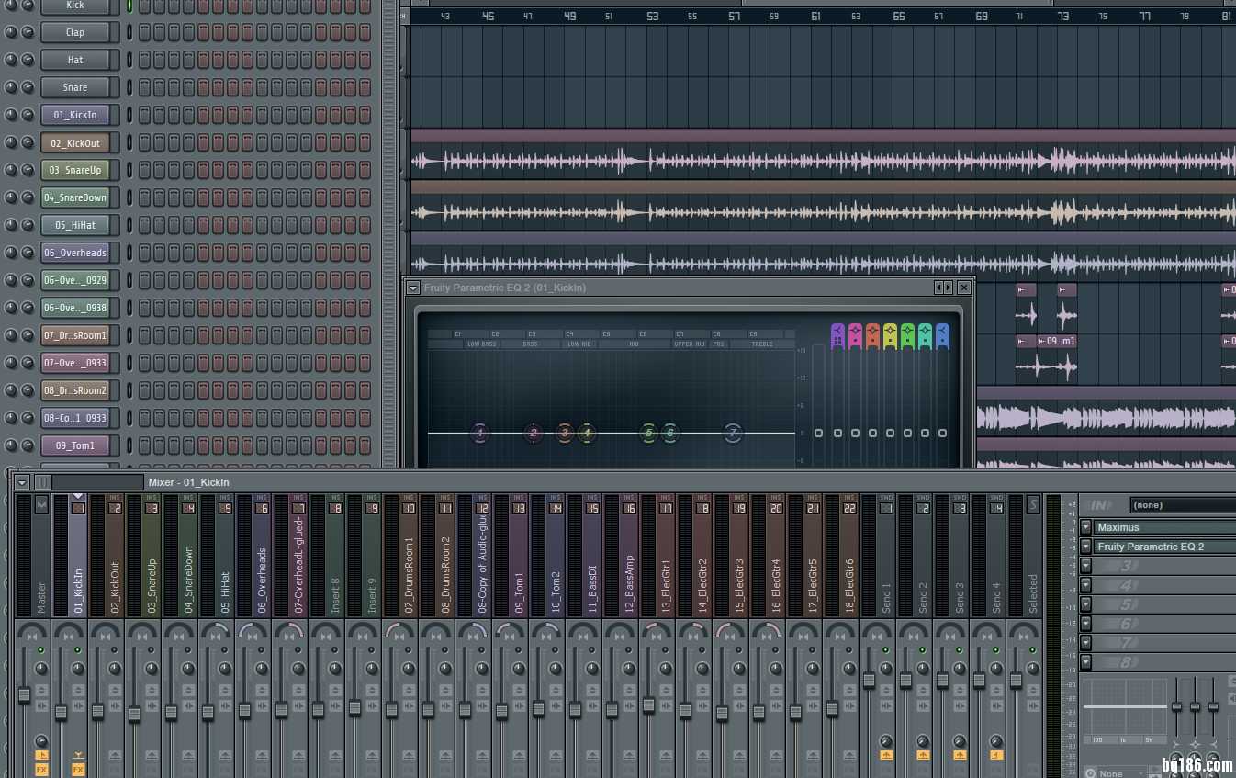This screenshot has height=778, width=1236.
Task: Select the orange band 3 token
Action: click(565, 433)
